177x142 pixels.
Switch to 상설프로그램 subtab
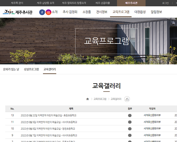pyautogui.click(x=31, y=69)
